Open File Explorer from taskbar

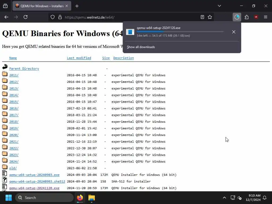tap(92, 198)
